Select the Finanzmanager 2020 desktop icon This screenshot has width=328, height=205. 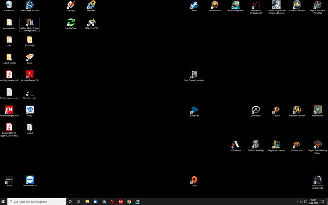(9, 111)
